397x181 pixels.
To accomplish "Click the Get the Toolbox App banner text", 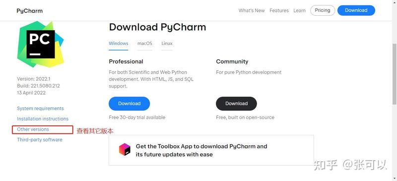I will click(x=201, y=150).
